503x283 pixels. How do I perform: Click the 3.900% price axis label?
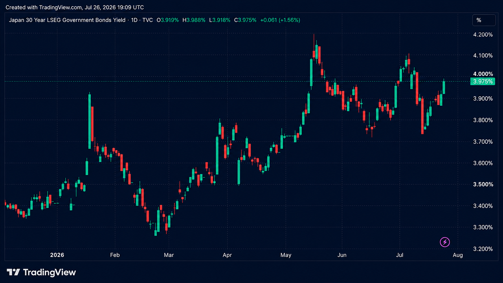coord(483,98)
